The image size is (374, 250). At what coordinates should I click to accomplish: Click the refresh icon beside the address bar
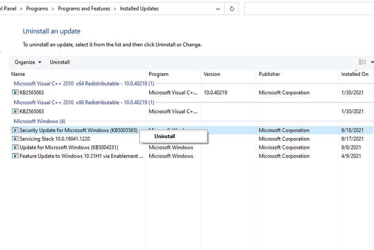tap(232, 9)
